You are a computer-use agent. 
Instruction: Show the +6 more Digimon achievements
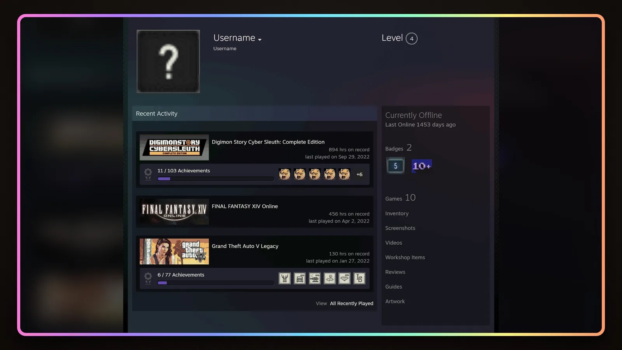tap(360, 174)
